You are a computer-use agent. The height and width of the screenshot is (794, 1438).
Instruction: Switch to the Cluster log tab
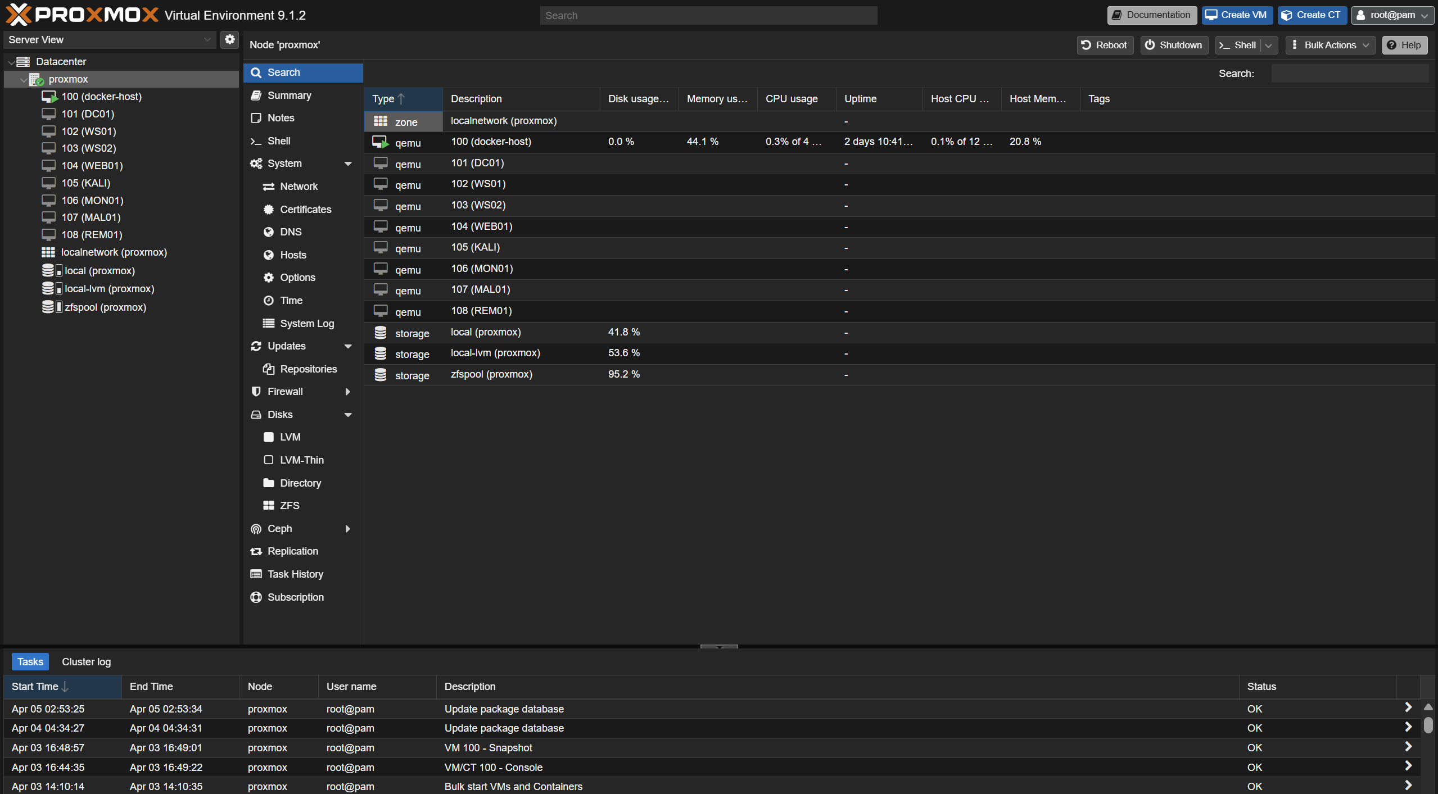click(85, 661)
